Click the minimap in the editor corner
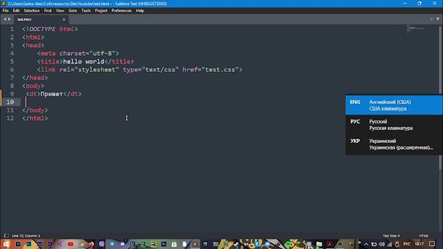Viewport: 443px width, 249px height. [415, 28]
